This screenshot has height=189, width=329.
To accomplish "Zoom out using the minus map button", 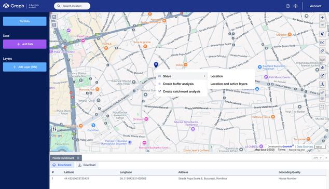I will [x=322, y=25].
